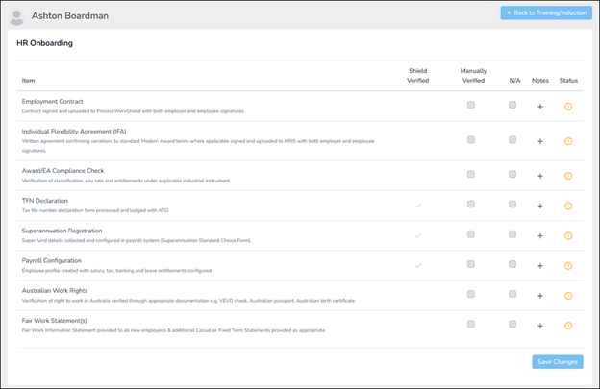Image resolution: width=600 pixels, height=389 pixels.
Task: Mark TFN Declaration as N/A
Action: [x=512, y=205]
